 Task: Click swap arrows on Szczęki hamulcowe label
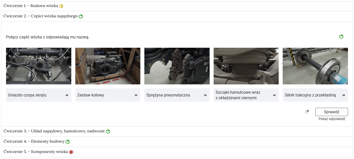(x=274, y=95)
